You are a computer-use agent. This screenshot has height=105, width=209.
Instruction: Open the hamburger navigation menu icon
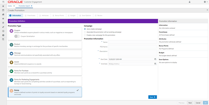(3, 2)
